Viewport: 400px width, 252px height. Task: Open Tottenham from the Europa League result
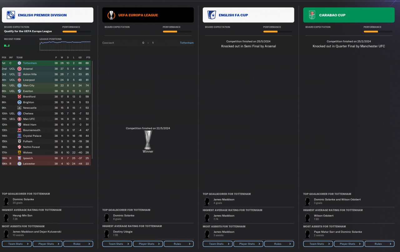click(x=187, y=43)
